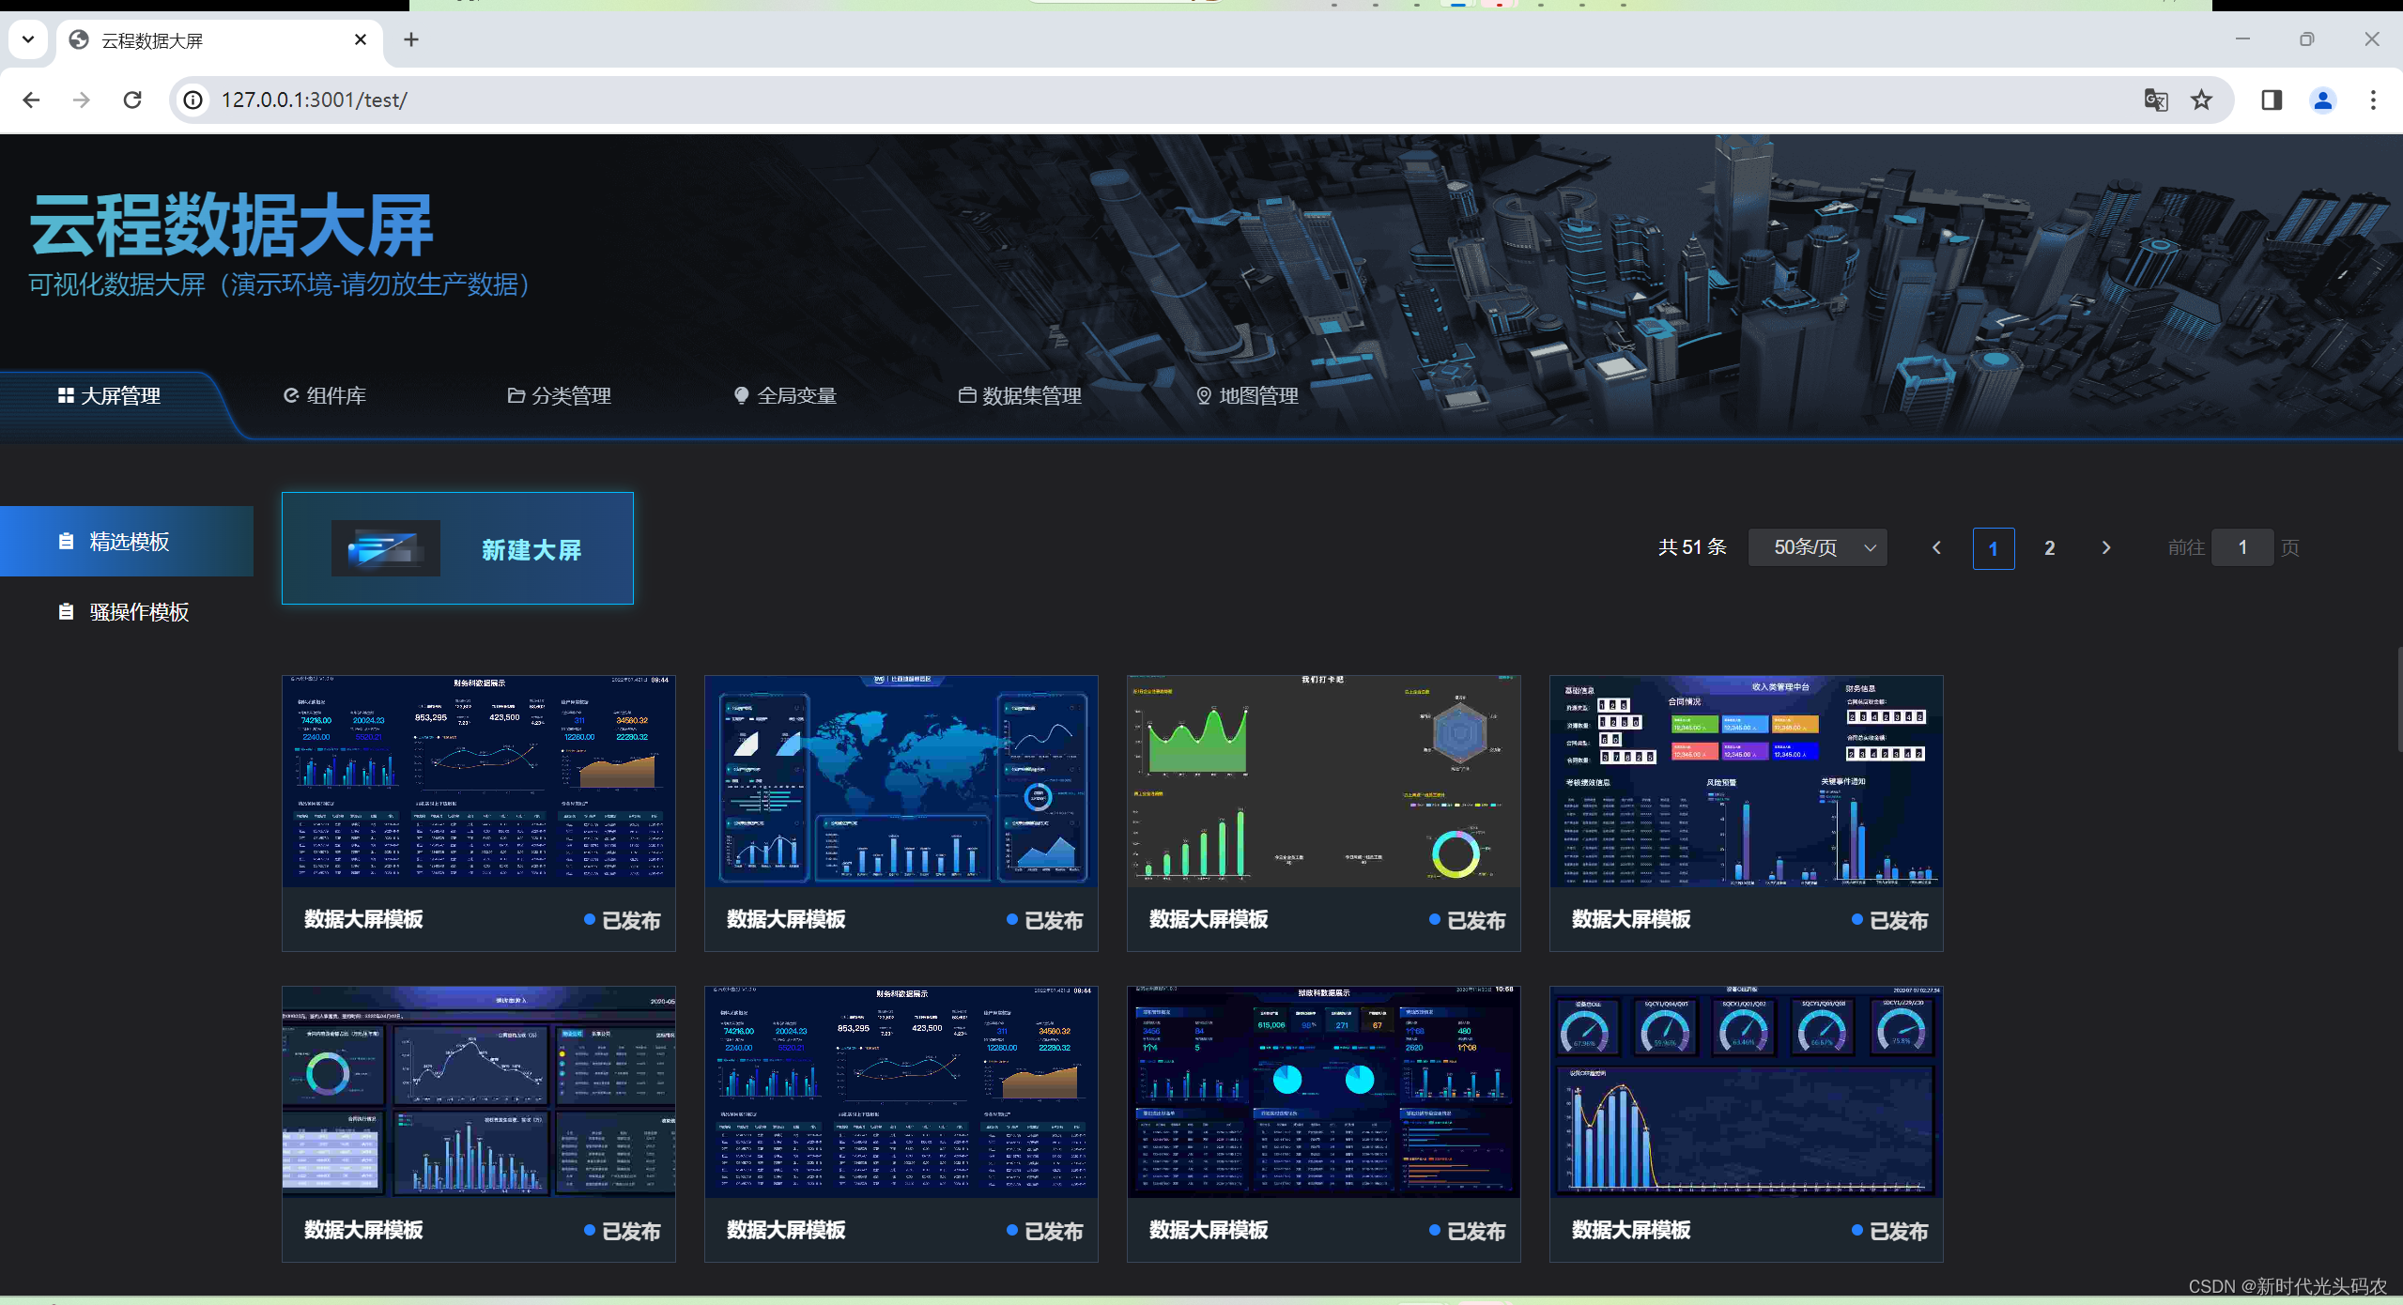Expand the tab search chevron

click(28, 39)
